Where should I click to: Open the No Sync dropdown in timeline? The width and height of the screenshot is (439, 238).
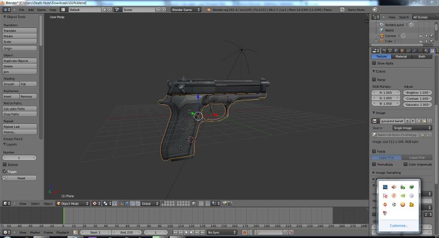tap(222, 232)
